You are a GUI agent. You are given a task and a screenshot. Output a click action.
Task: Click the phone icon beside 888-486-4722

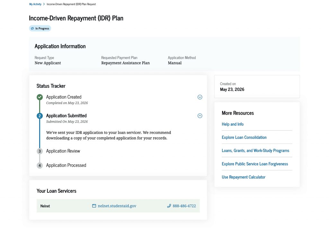coord(169,206)
